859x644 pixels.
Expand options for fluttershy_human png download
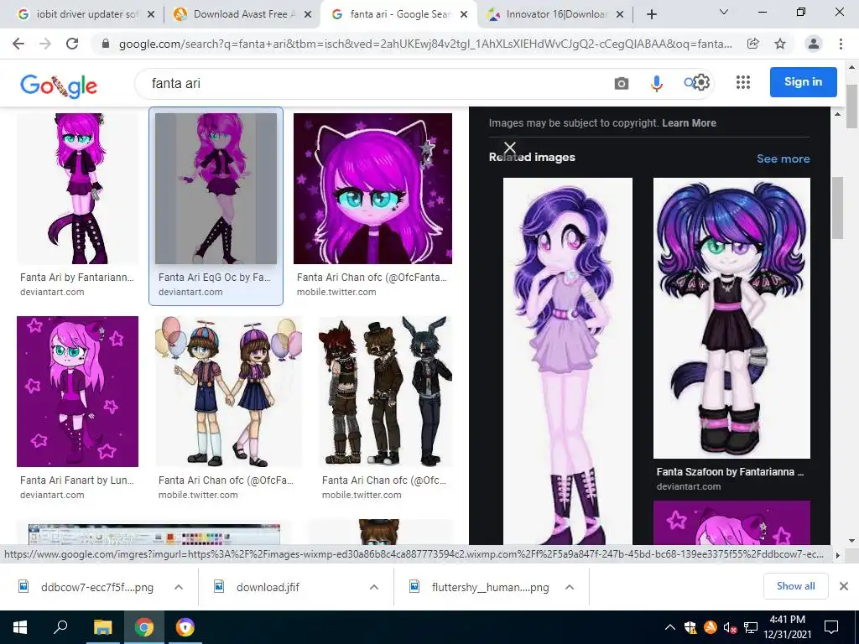570,587
